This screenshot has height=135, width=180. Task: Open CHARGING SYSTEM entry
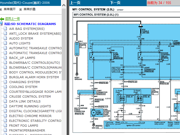[x=24, y=82]
